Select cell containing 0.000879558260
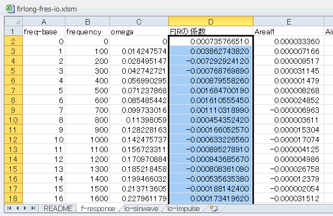 pos(211,81)
